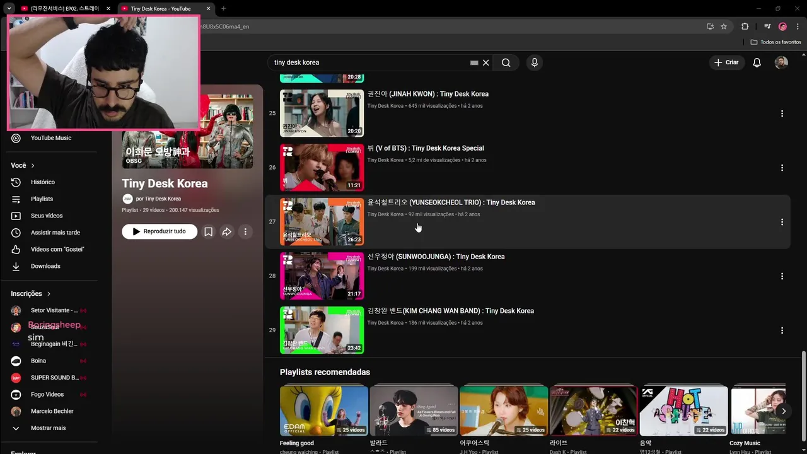The width and height of the screenshot is (807, 454).
Task: Open V of BTS video thumbnail
Action: point(322,168)
